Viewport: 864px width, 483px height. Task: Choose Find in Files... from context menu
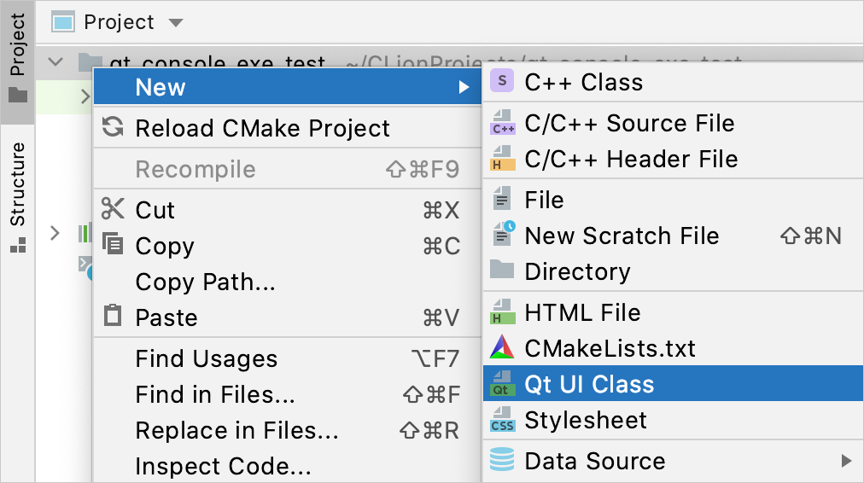(x=215, y=394)
